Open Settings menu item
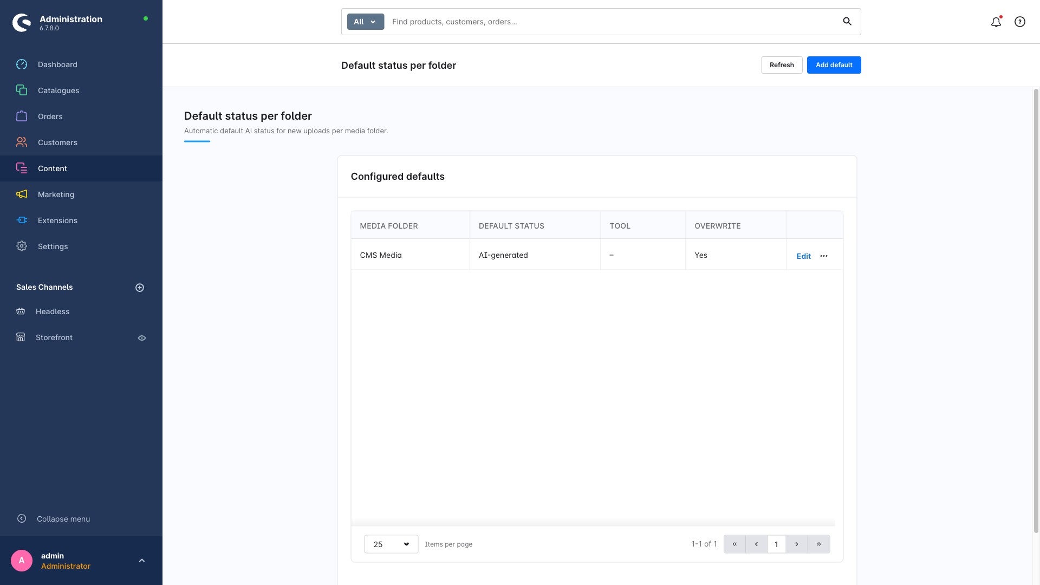Image resolution: width=1040 pixels, height=585 pixels. tap(81, 246)
